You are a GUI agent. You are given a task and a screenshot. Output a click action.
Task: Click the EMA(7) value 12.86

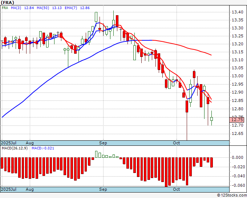tap(85, 8)
